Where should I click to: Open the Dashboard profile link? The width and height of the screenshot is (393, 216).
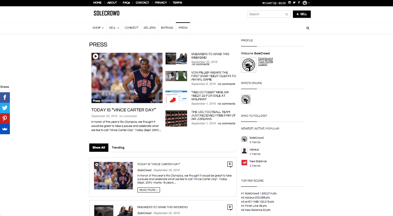(266, 59)
